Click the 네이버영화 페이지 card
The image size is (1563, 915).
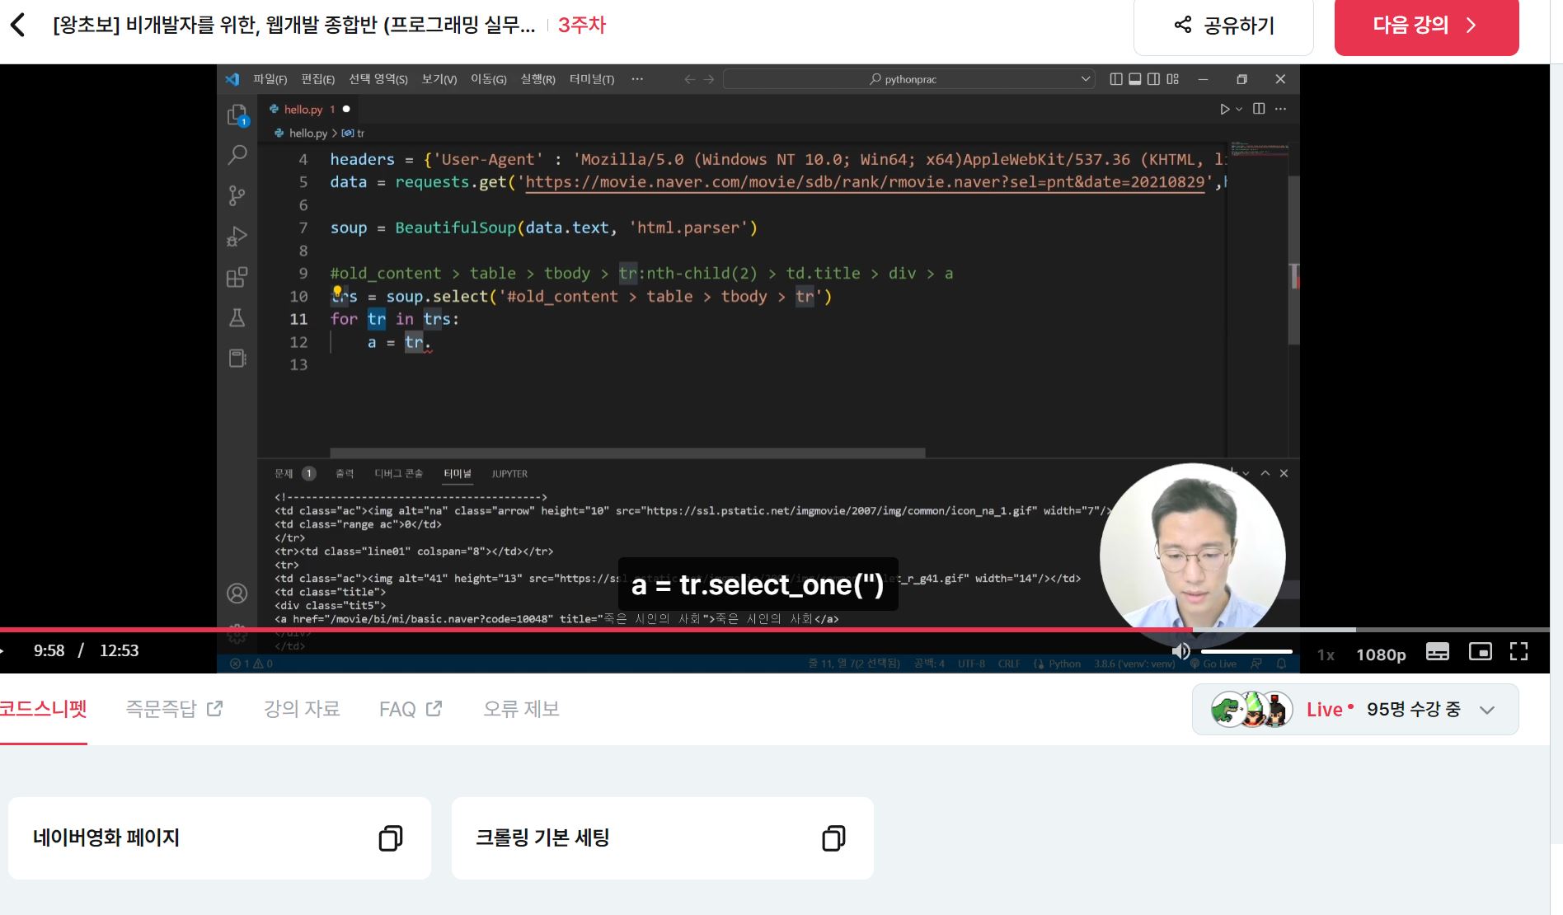219,838
